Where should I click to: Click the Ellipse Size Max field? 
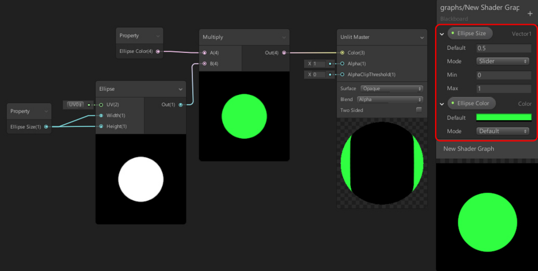(x=504, y=89)
